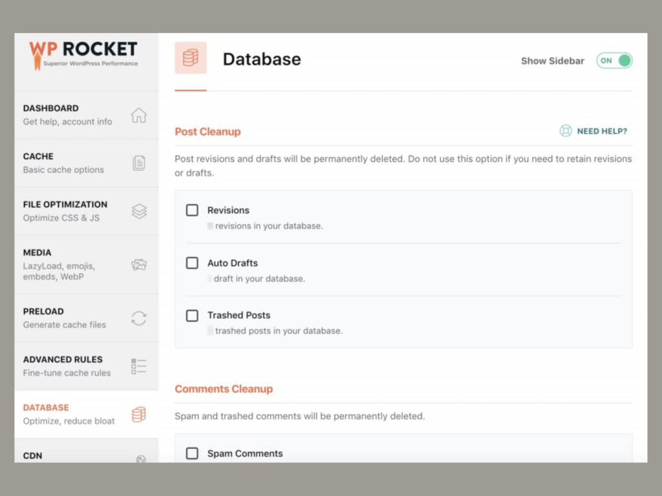Select the Advanced Rules list icon
Image resolution: width=662 pixels, height=496 pixels.
pos(139,366)
